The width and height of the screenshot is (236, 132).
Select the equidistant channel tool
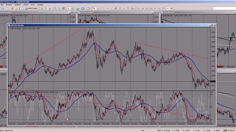(x=115, y=8)
